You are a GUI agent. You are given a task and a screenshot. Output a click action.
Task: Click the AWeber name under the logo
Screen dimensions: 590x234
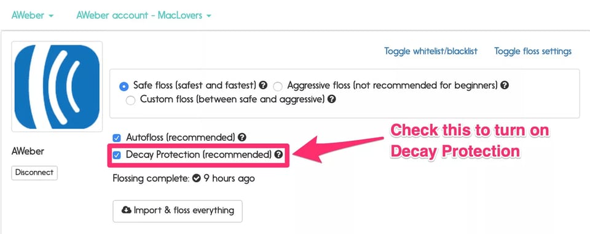click(28, 151)
